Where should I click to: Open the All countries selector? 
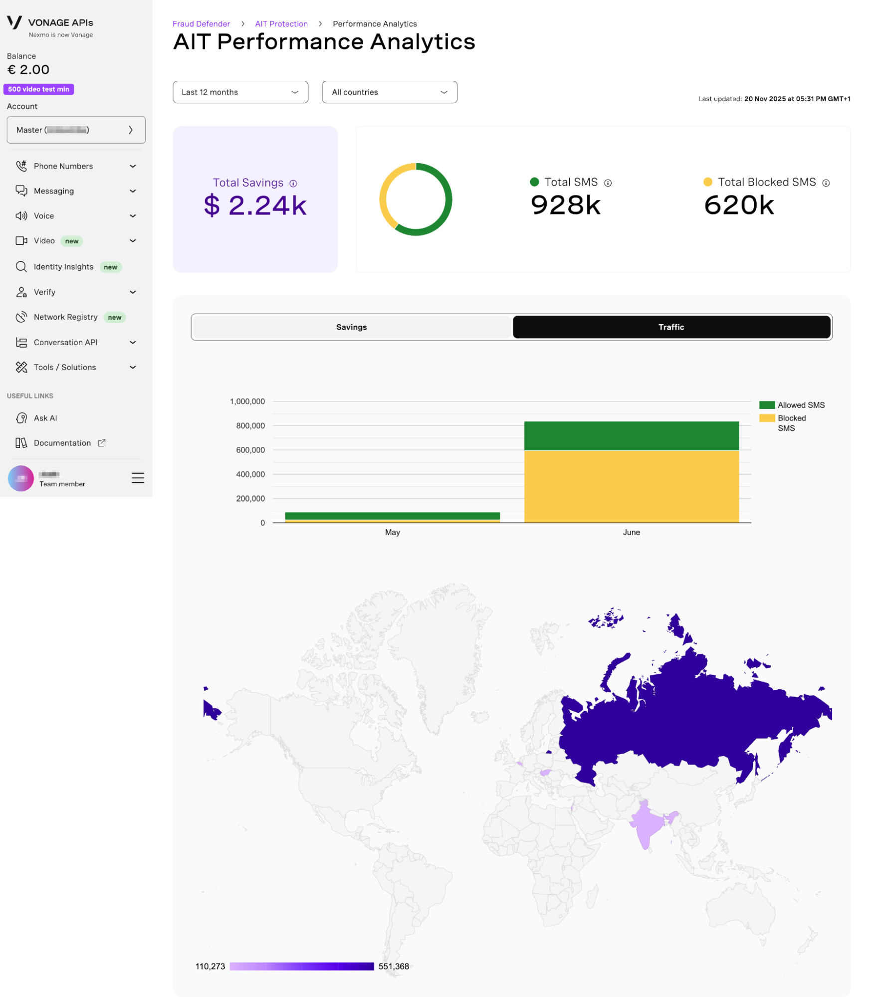coord(389,92)
